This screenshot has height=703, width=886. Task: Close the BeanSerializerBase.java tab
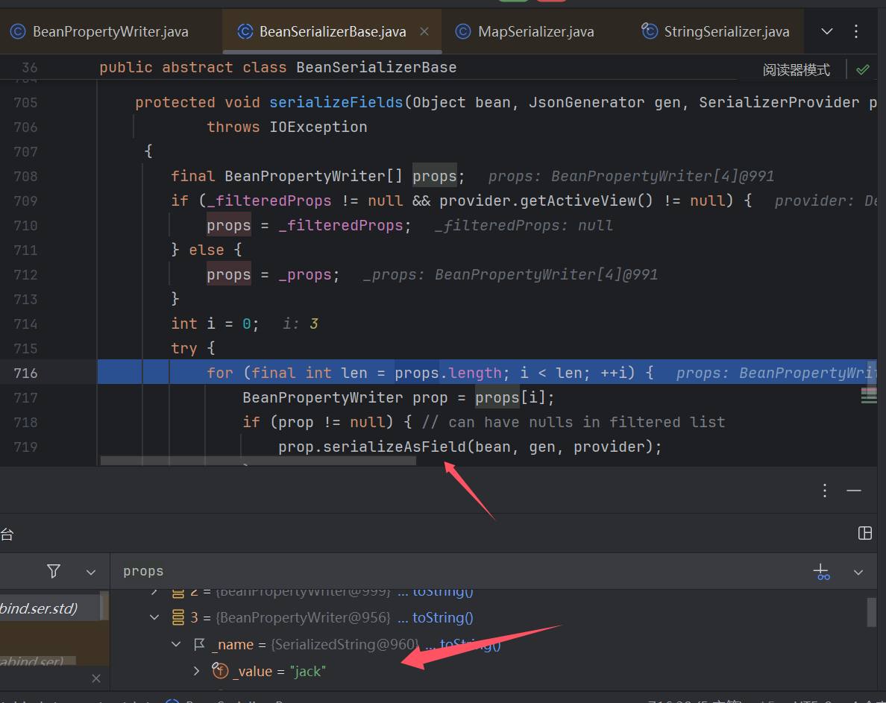pyautogui.click(x=424, y=31)
